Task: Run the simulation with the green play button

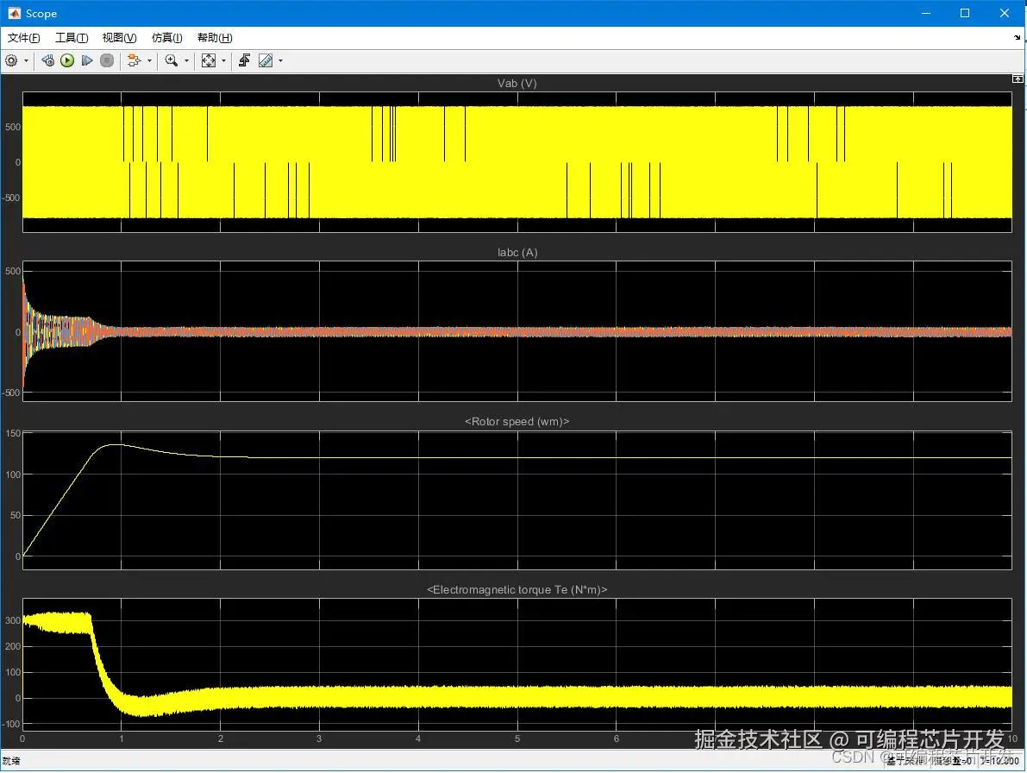Action: [67, 61]
